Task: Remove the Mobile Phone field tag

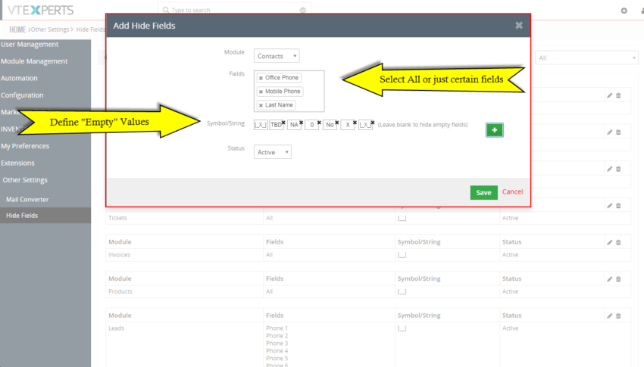Action: (261, 92)
